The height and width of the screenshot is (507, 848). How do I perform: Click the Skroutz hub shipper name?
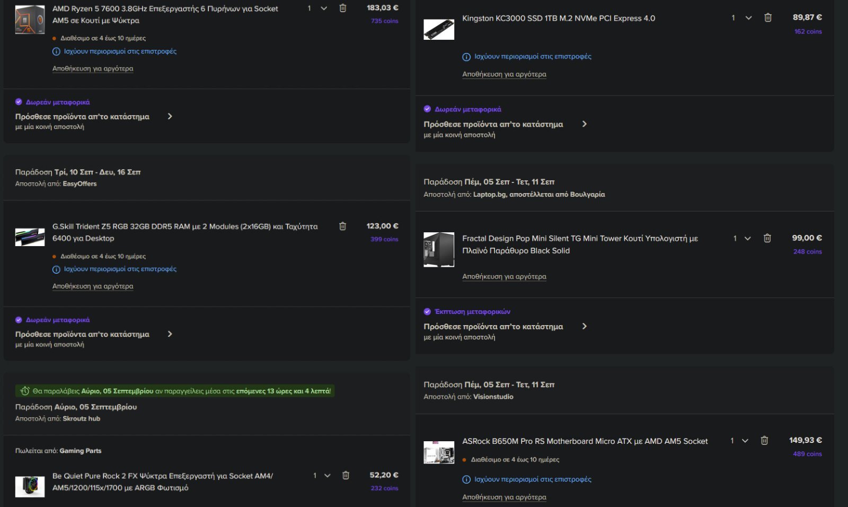coord(81,418)
